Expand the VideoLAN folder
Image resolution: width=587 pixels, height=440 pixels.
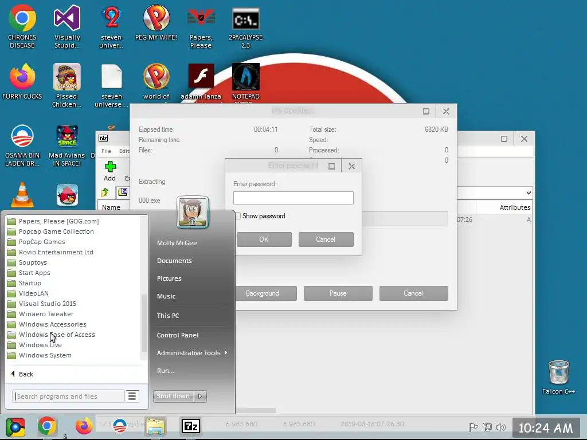click(x=29, y=293)
